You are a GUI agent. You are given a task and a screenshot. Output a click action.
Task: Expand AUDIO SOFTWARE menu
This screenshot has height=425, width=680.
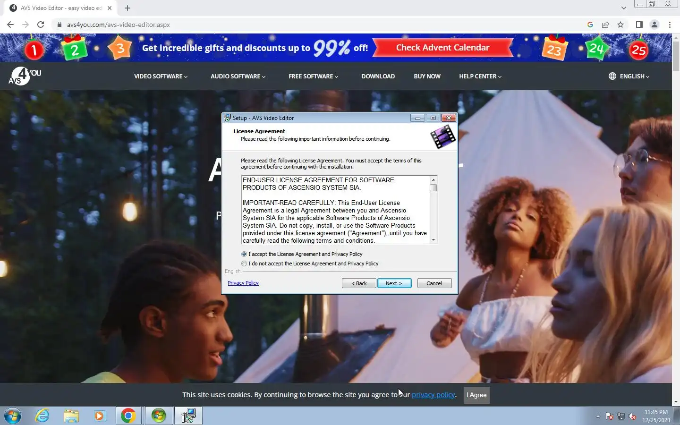pyautogui.click(x=238, y=76)
